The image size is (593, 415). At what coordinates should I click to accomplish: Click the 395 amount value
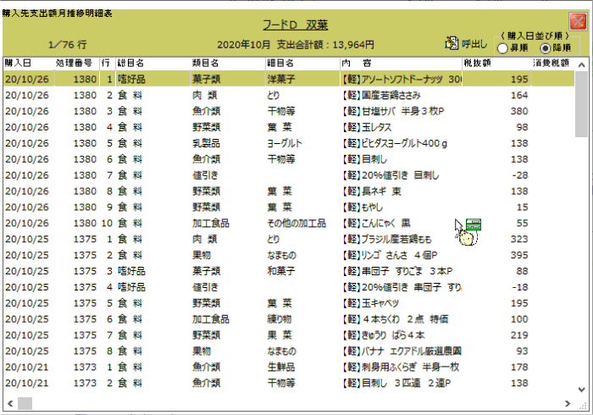pyautogui.click(x=519, y=255)
